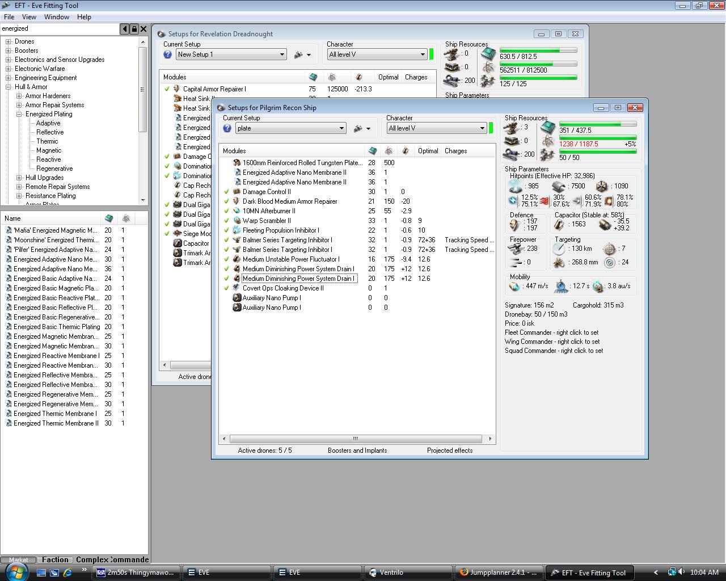Open the Window menu

(x=57, y=17)
